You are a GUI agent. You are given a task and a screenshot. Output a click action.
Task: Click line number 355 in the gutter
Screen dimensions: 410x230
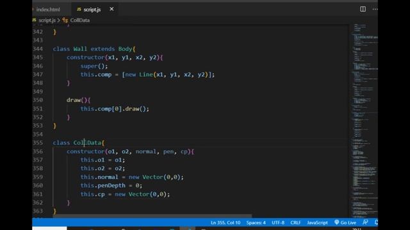click(x=38, y=142)
